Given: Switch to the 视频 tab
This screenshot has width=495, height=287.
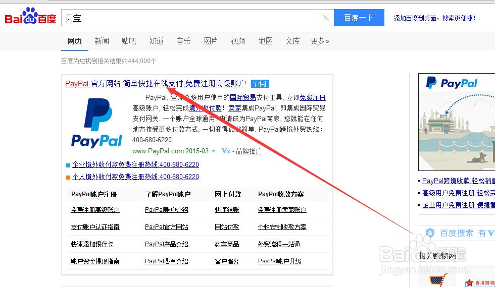Looking at the screenshot, I should (x=238, y=41).
